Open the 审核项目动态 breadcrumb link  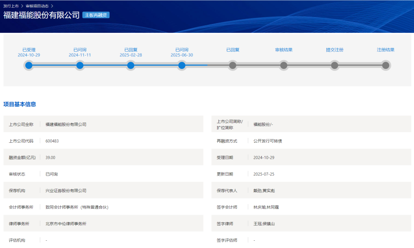pyautogui.click(x=37, y=6)
